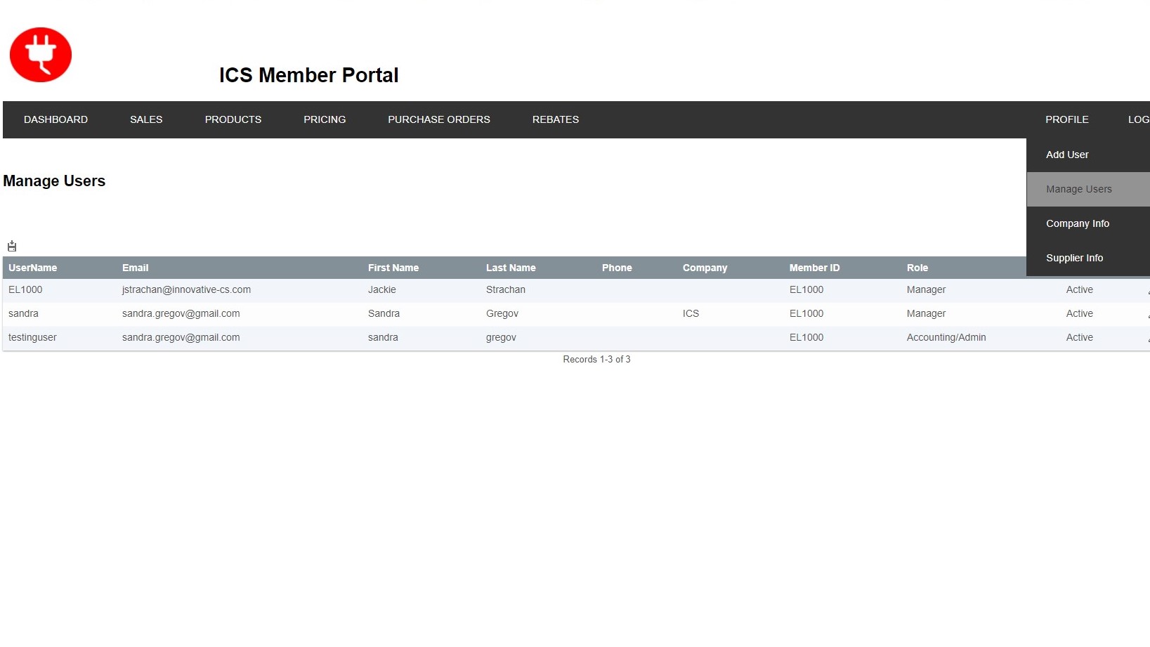Click the email jstrachan@innovative-cs.com
This screenshot has width=1150, height=647.
click(x=186, y=289)
